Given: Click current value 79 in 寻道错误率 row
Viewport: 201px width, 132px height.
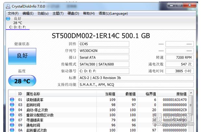Looking at the screenshot, I should [113, 120].
